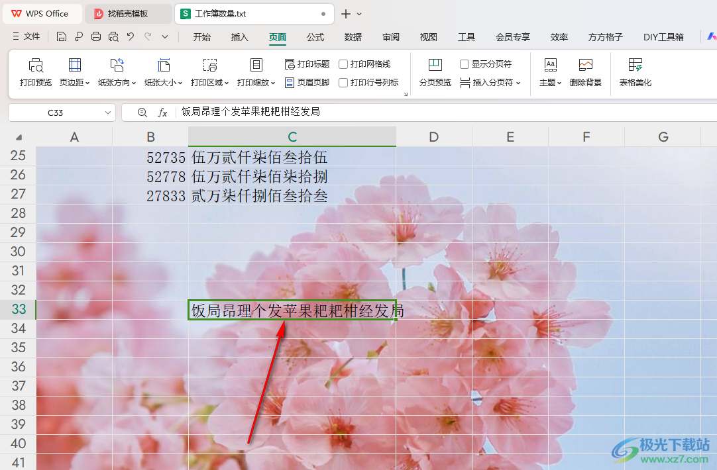
Task: Switch to 审阅 ribbon tab
Action: point(391,37)
